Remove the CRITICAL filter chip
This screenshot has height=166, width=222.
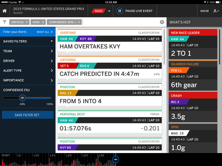coord(27,22)
